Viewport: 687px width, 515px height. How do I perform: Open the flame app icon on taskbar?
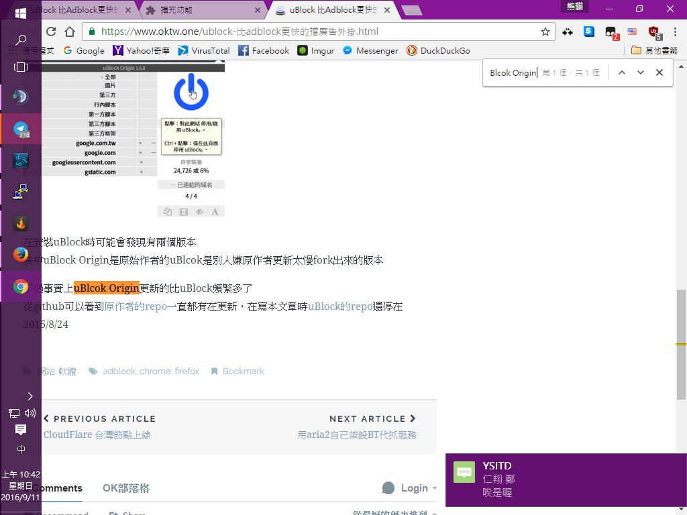click(21, 223)
